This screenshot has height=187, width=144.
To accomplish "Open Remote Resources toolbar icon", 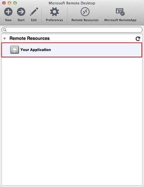I will 85,12.
